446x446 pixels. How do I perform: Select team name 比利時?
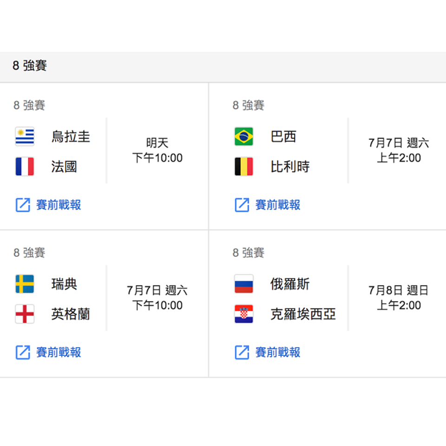[290, 167]
